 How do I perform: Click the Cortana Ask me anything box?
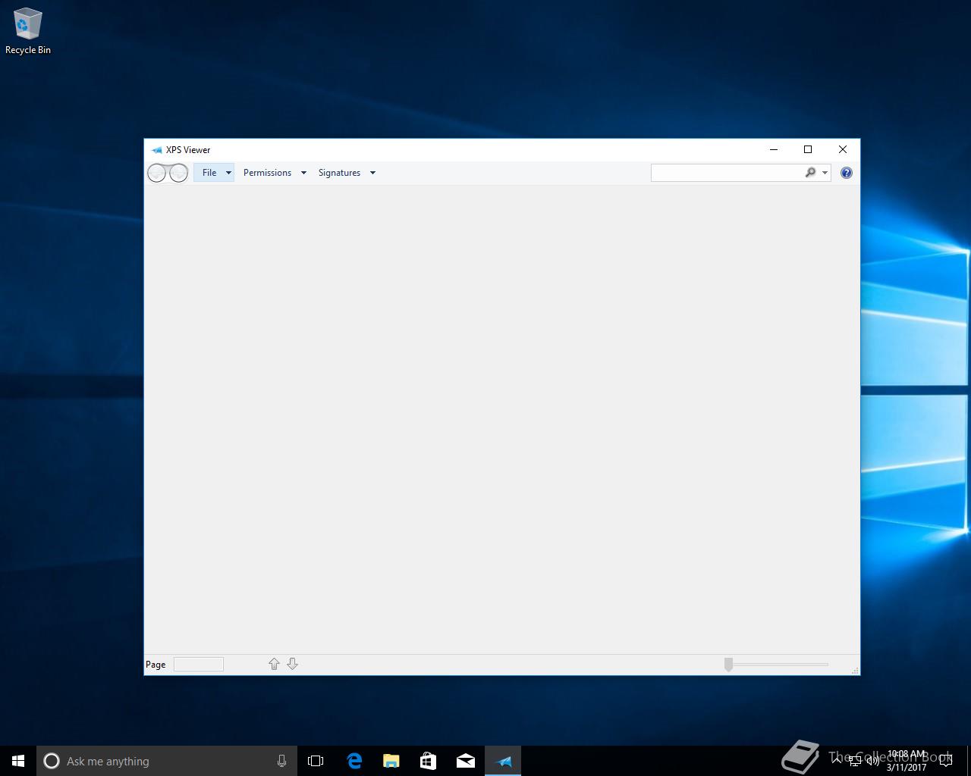pos(167,761)
